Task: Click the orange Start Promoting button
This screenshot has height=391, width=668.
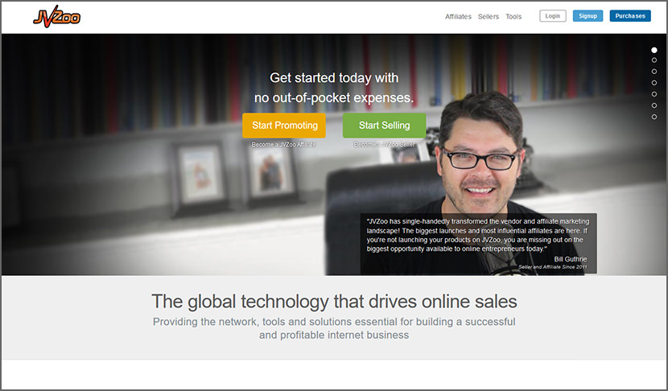Action: pos(284,126)
